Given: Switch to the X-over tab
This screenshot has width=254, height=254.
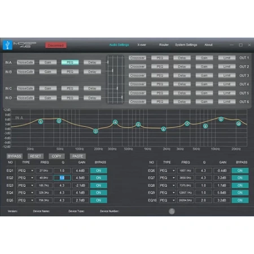Looking at the screenshot, I should click(142, 45).
